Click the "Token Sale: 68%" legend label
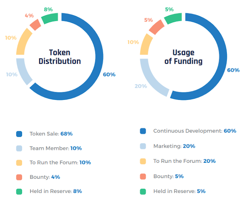Viewport: 244px width, 201px height. pos(51,134)
